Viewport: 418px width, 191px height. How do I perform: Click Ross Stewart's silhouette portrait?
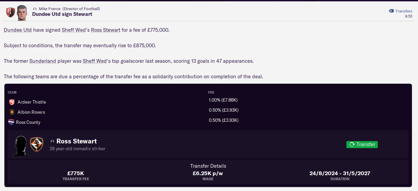pos(21,145)
